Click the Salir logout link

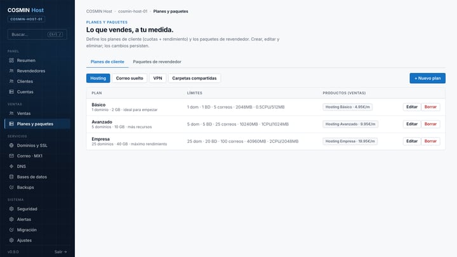tap(61, 252)
